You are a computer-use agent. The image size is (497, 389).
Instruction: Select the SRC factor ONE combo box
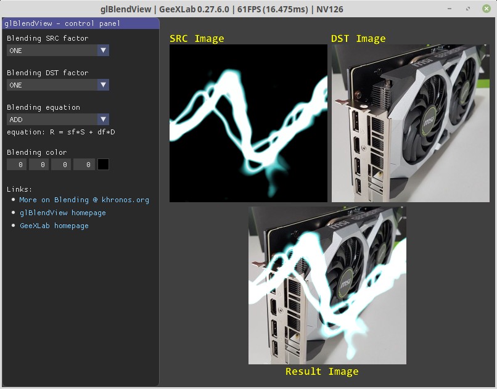(58, 51)
